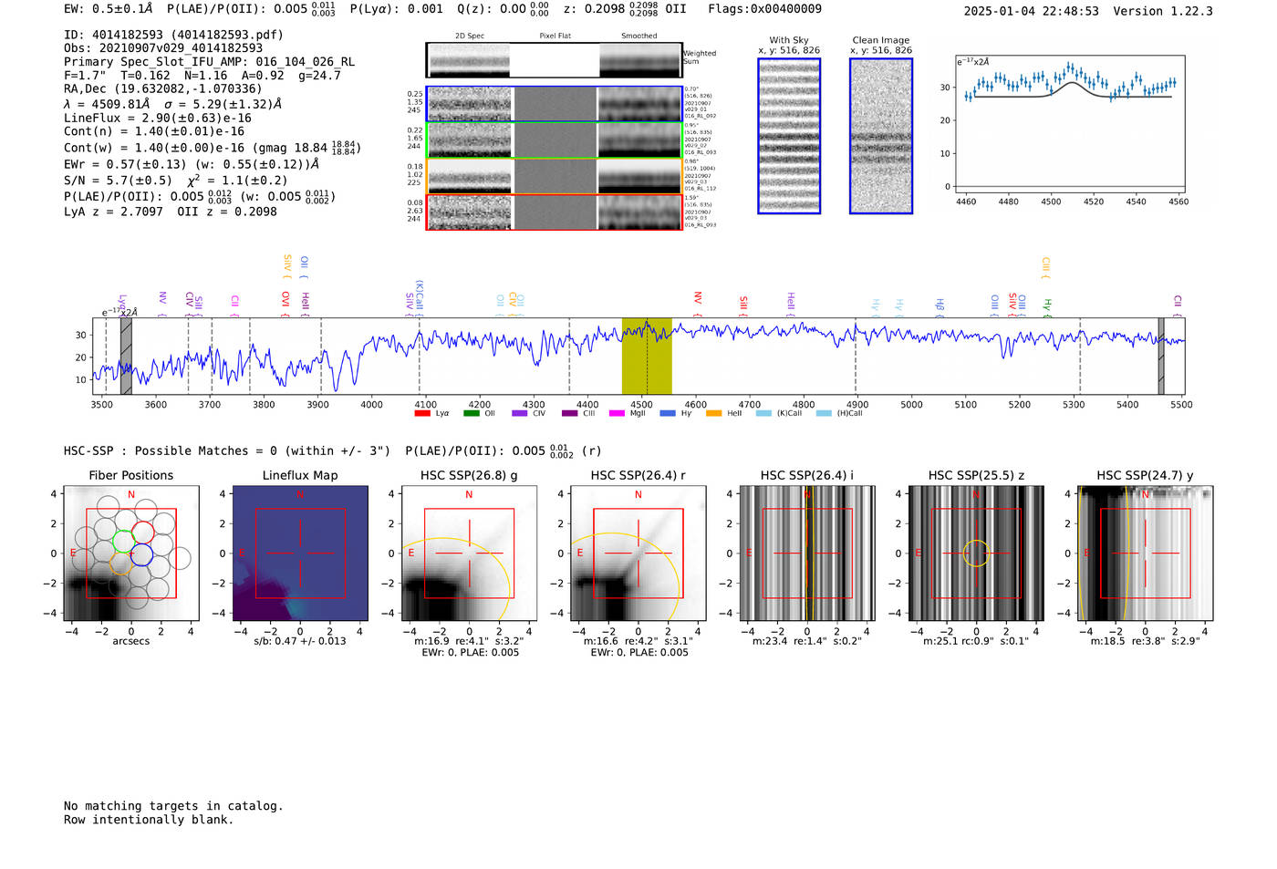Select the blue-bordered 2D spectrum row
This screenshot has width=1277, height=869.
(554, 104)
